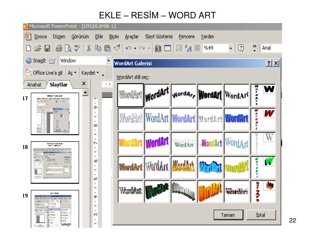Open the Araçlar menu
Image resolution: width=315 pixels, height=236 pixels.
[x=132, y=37]
